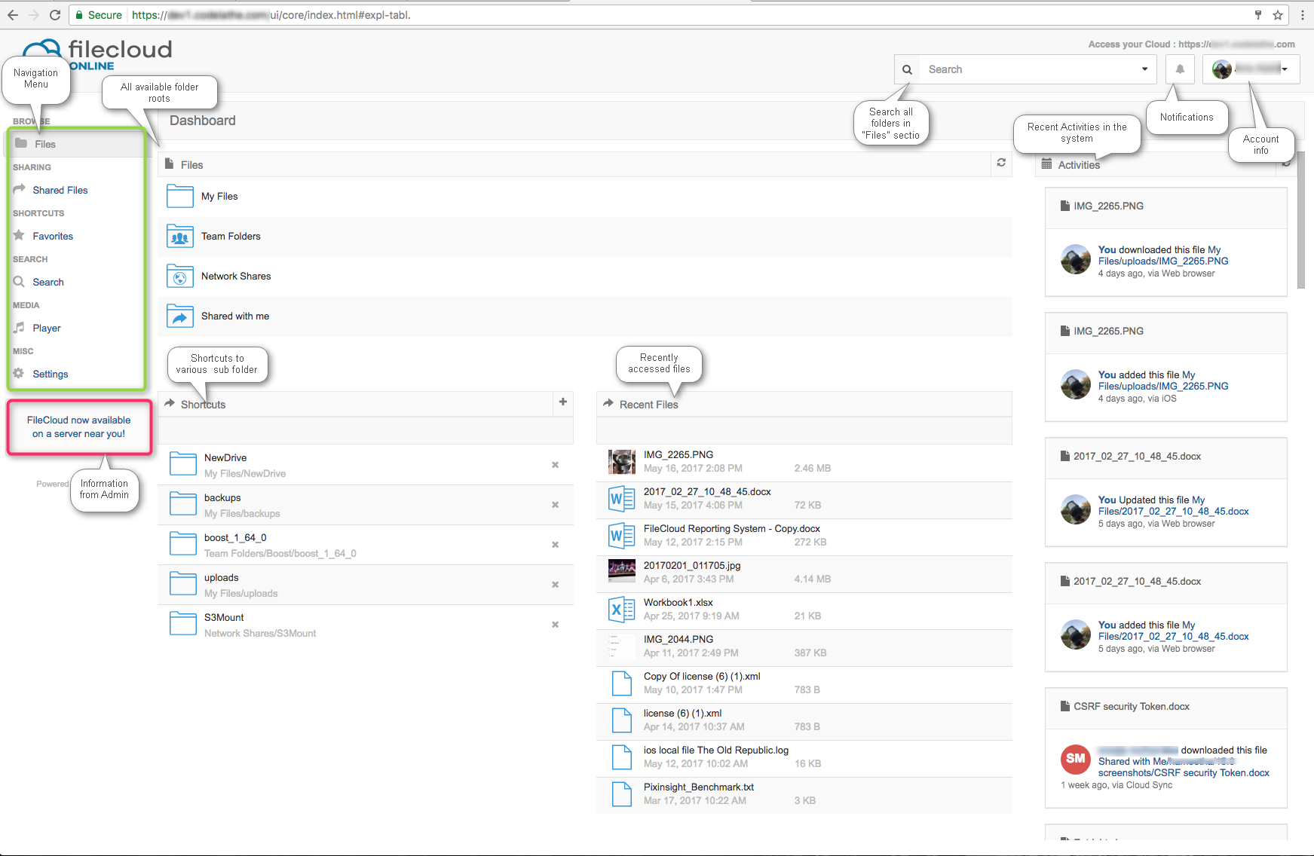This screenshot has width=1314, height=856.
Task: Remove backups shortcut
Action: [x=555, y=505]
